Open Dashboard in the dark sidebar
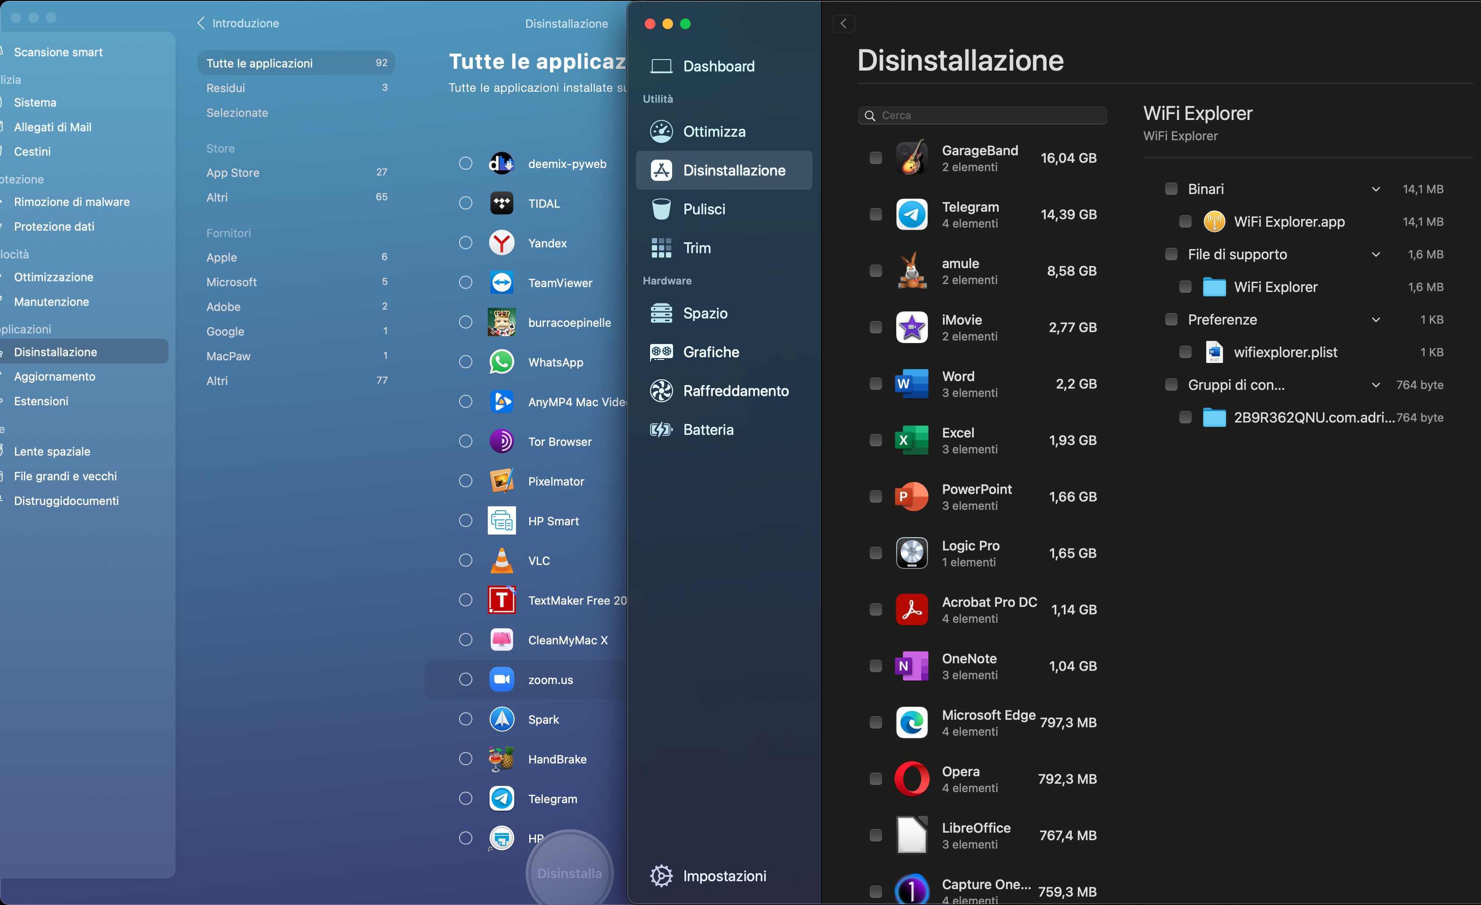 pos(724,66)
